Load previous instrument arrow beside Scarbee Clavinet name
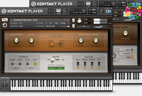The image size is (142, 96). click(x=65, y=20)
